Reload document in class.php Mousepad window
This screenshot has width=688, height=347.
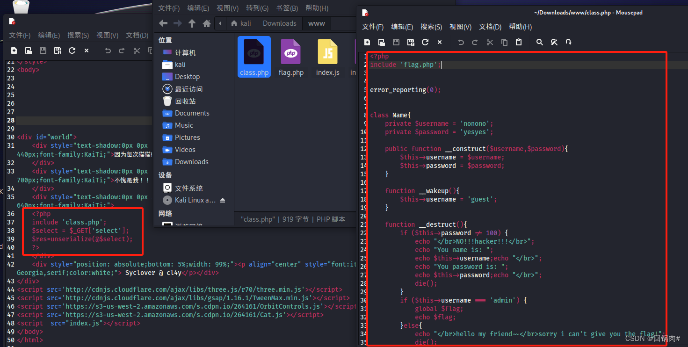(x=425, y=42)
